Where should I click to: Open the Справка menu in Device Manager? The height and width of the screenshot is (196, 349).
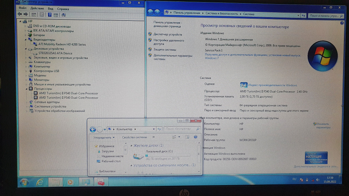[63, 9]
